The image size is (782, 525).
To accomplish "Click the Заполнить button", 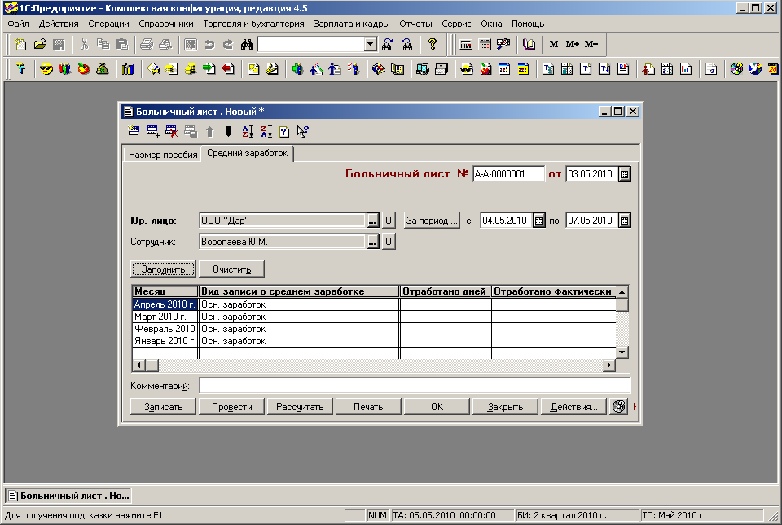I will point(163,269).
